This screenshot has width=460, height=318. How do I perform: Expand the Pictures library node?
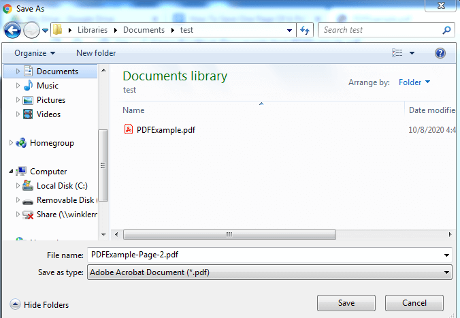coord(18,100)
